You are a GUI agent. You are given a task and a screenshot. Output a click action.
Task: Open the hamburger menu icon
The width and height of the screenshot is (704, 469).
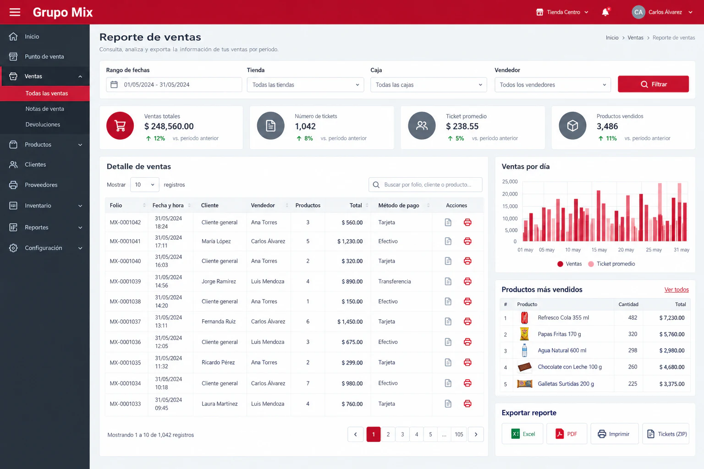click(x=15, y=12)
